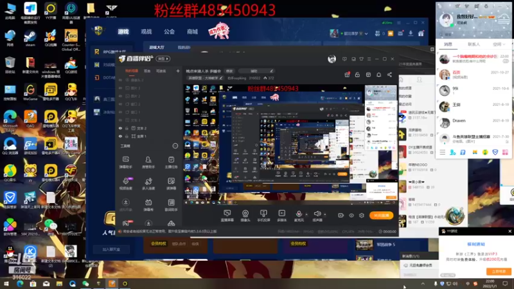Toggle visibility of 图片 2 layer
514x289 pixels.
pyautogui.click(x=120, y=96)
